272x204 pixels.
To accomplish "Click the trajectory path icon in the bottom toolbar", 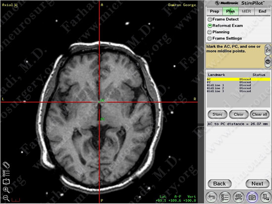I will pos(266,197).
